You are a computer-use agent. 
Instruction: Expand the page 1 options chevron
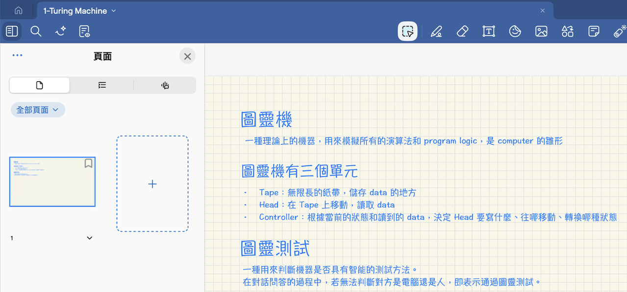(x=89, y=238)
